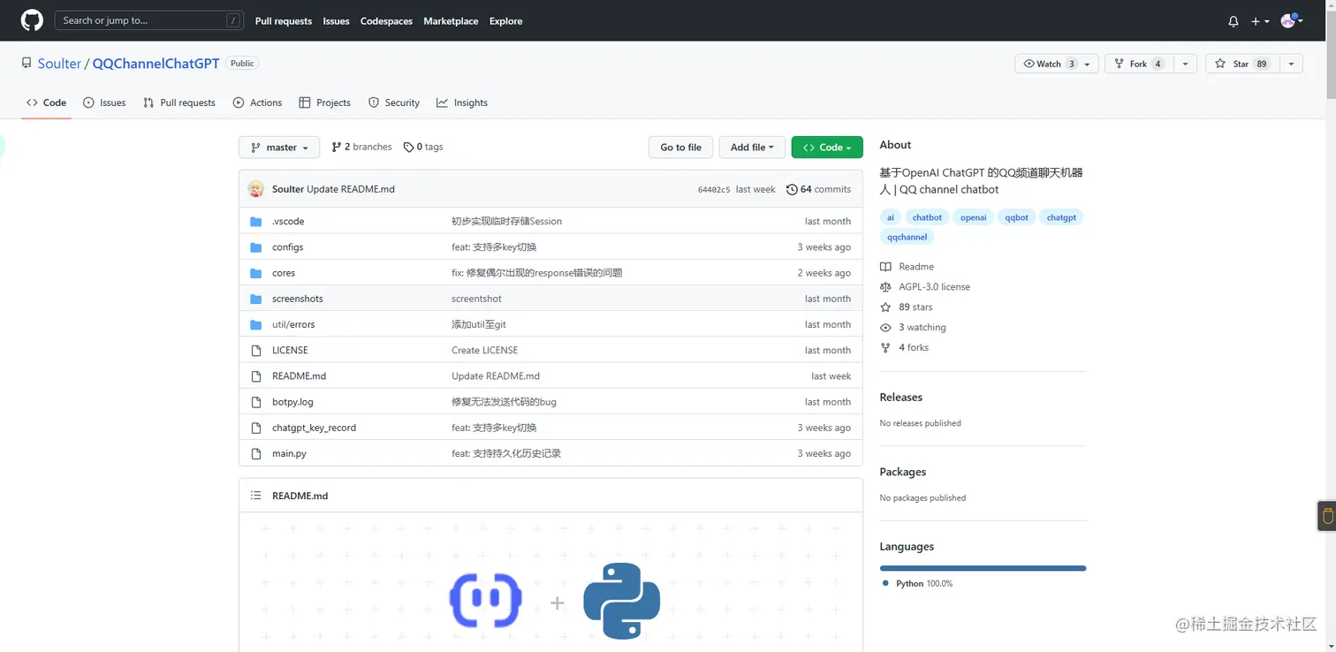Image resolution: width=1336 pixels, height=652 pixels.
Task: Click the 'qqchannel' topic tag
Action: click(907, 237)
